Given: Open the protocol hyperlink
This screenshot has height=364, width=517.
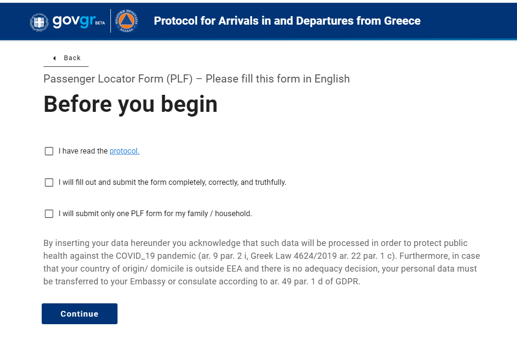Looking at the screenshot, I should tap(124, 151).
